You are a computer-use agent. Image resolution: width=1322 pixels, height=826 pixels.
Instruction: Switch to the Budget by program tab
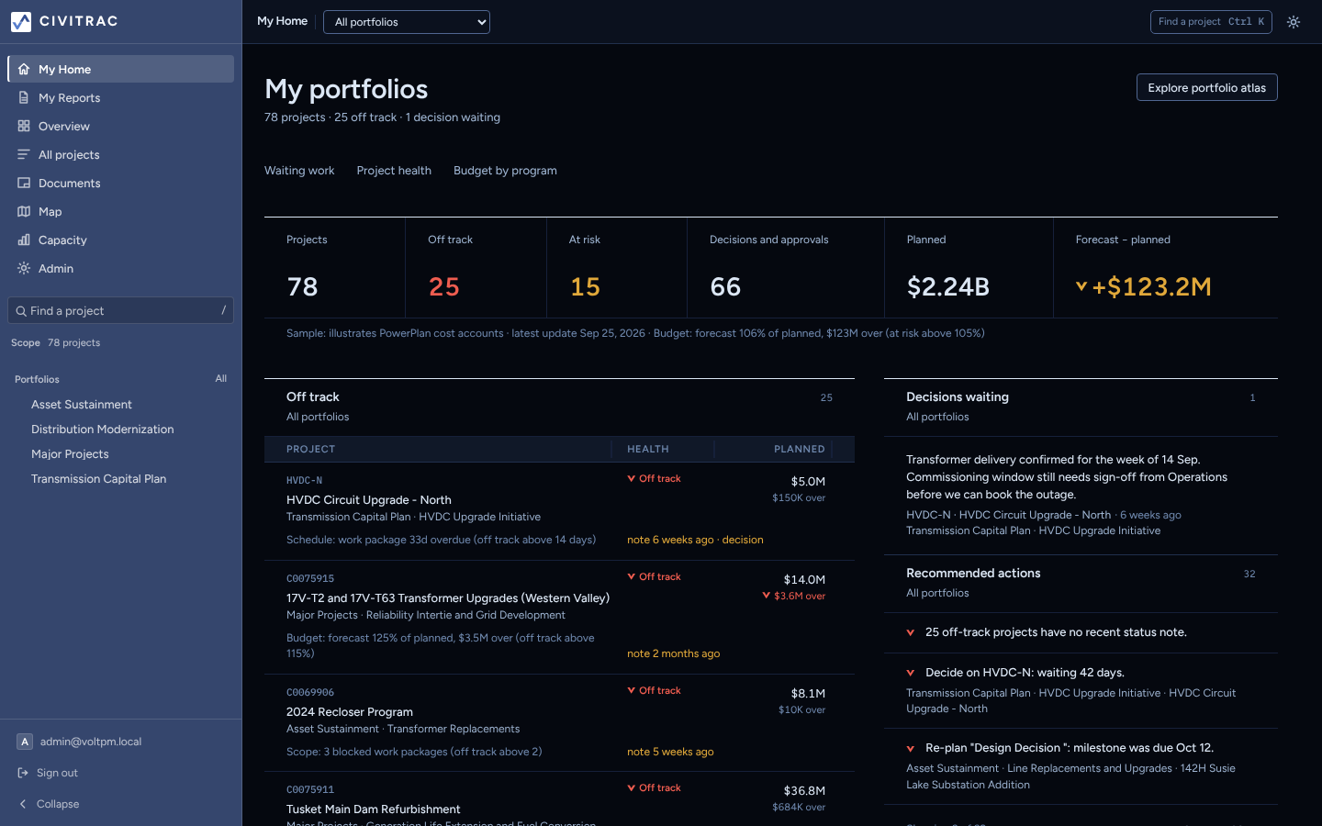pos(505,171)
